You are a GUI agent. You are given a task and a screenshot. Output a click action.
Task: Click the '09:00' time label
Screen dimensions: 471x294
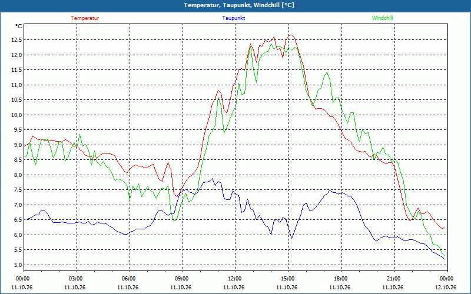(x=183, y=279)
